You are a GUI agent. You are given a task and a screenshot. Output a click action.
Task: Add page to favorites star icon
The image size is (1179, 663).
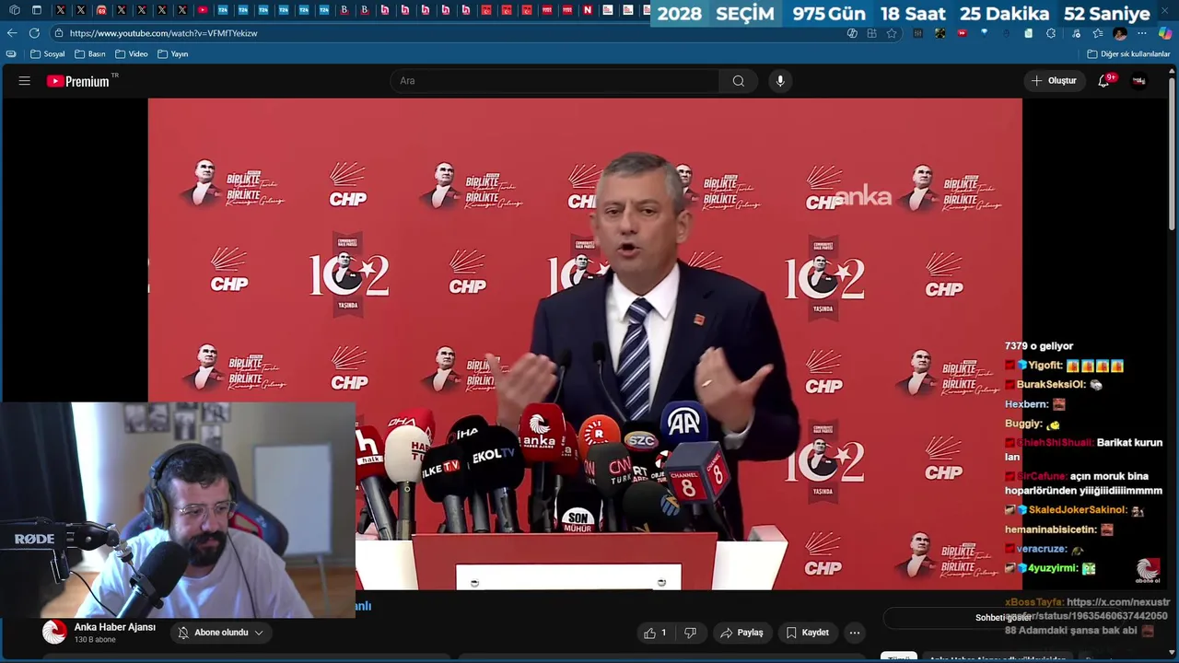[x=892, y=33]
